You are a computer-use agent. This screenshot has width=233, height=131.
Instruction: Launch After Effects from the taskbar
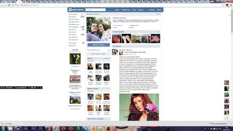tap(26, 128)
